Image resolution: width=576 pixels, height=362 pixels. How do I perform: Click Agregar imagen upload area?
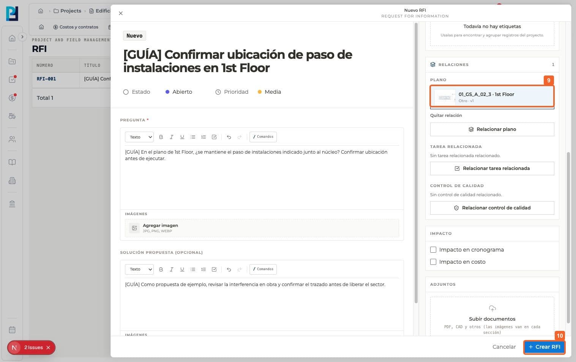pyautogui.click(x=262, y=228)
